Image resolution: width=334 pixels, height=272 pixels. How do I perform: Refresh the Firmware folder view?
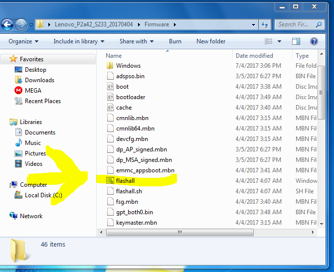265,25
